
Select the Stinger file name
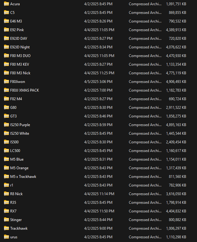pos(16,220)
